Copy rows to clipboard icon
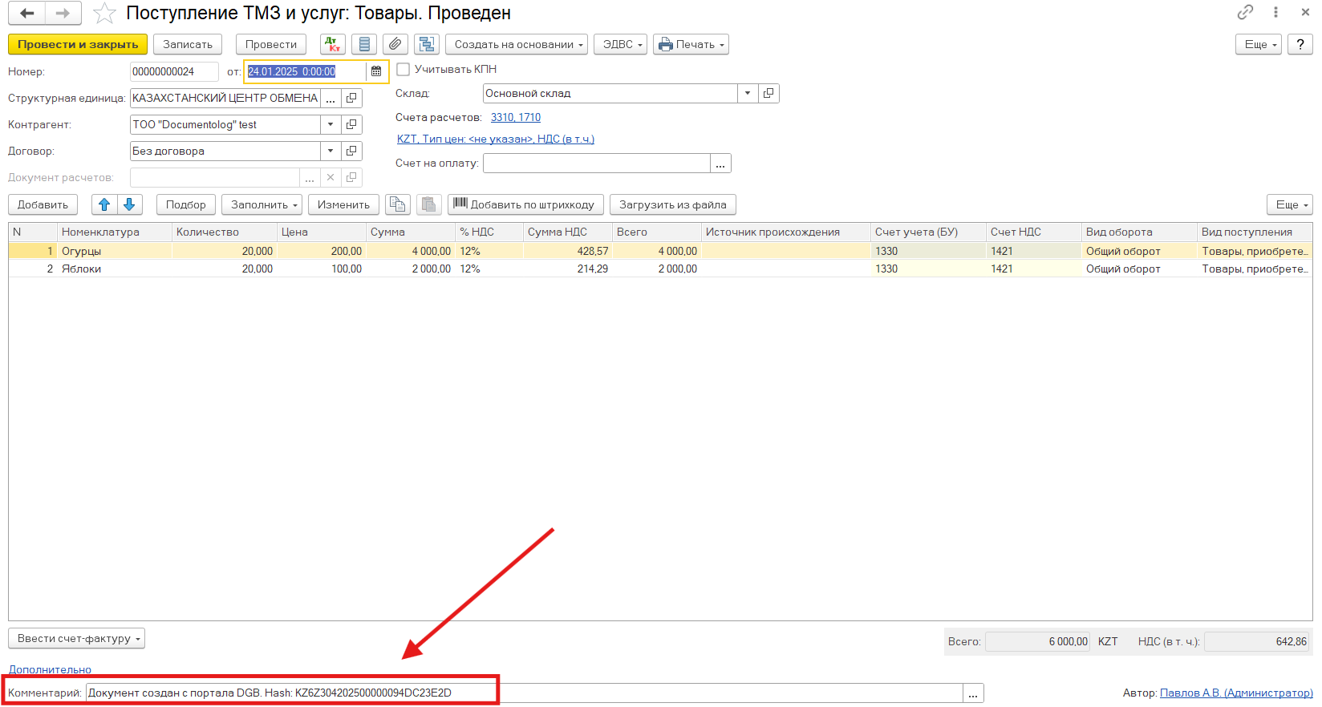 [398, 204]
